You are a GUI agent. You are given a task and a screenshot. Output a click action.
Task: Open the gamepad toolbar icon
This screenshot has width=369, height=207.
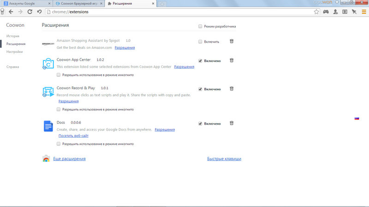coord(326,12)
